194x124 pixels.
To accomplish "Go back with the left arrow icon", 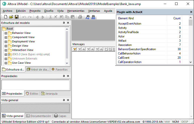I will pos(37,17).
